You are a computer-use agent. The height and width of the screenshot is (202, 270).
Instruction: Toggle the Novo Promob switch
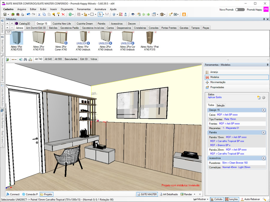240,10
